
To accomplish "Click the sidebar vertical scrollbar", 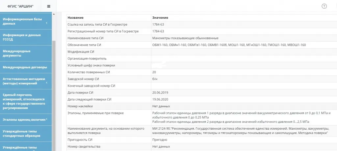I will pyautogui.click(x=54, y=82).
